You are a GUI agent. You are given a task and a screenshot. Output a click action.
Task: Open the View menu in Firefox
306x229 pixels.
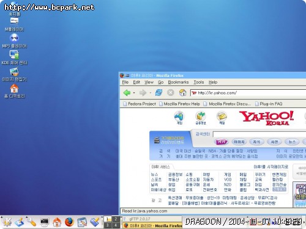[149, 82]
